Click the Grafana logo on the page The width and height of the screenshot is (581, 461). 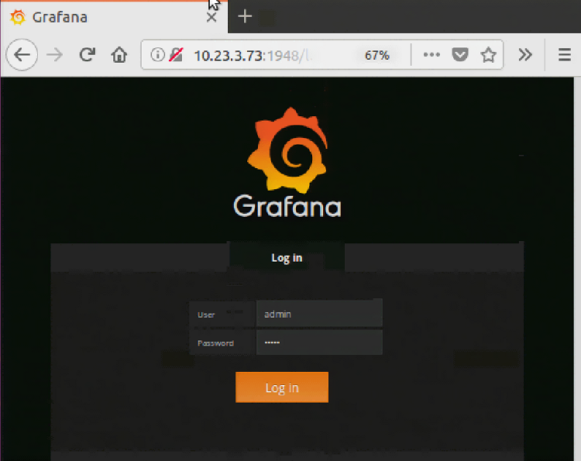(x=287, y=150)
